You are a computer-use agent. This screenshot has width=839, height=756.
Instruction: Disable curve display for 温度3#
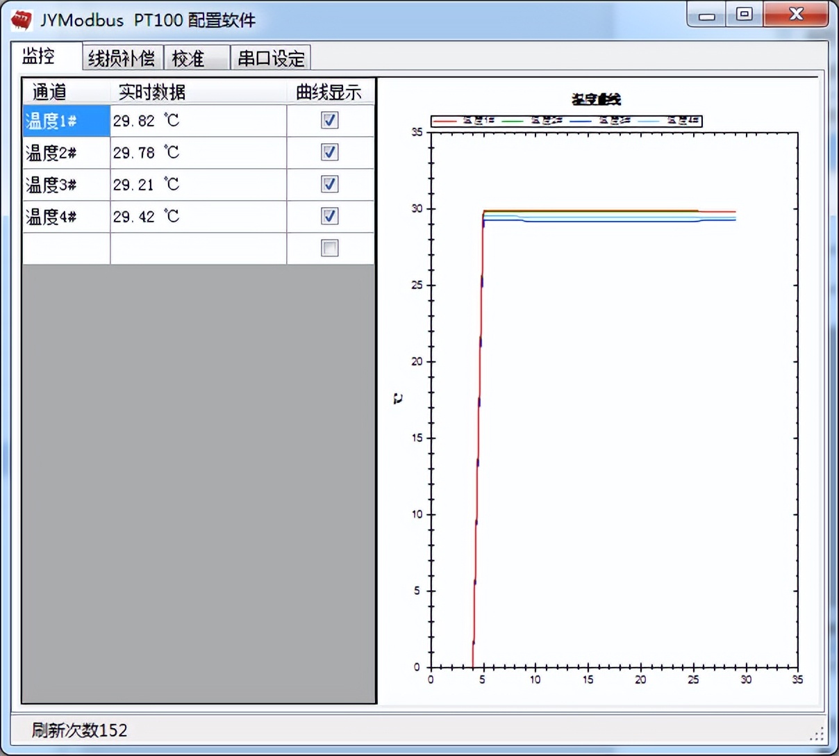tap(330, 184)
